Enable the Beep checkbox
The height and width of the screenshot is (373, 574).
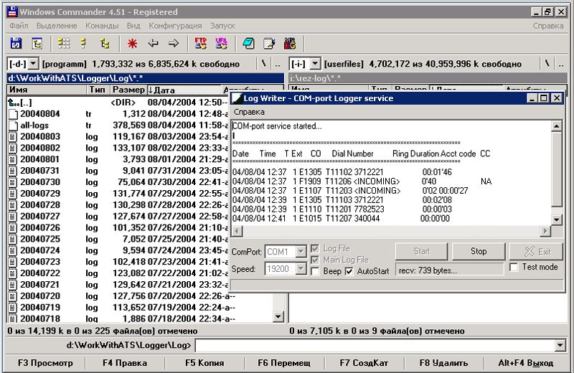[x=316, y=272]
